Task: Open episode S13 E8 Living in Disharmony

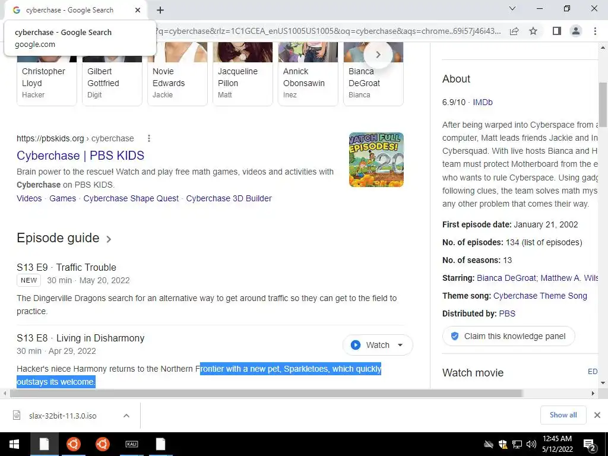Action: point(80,338)
